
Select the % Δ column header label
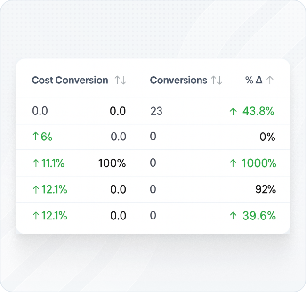click(x=254, y=81)
